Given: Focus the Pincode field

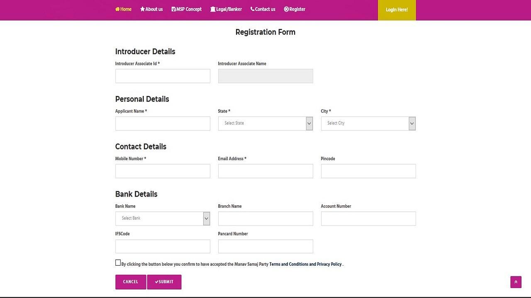Looking at the screenshot, I should coord(368,171).
